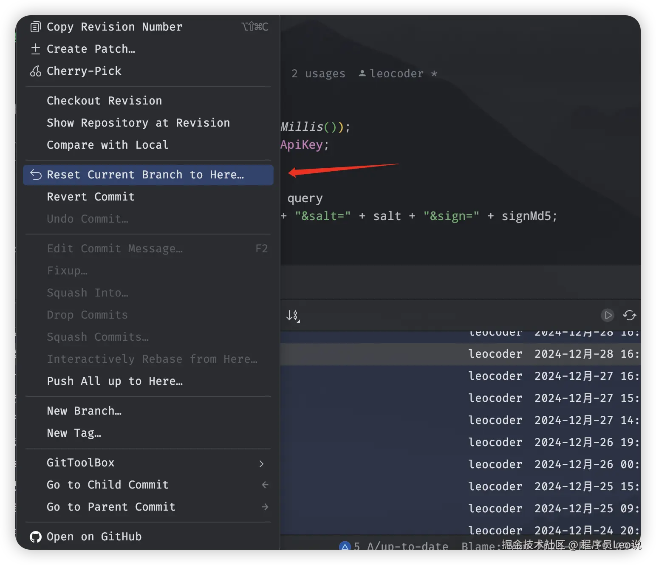This screenshot has width=656, height=565.
Task: Select the commit row dated 2024-12月-26 19:
Action: pos(552,442)
